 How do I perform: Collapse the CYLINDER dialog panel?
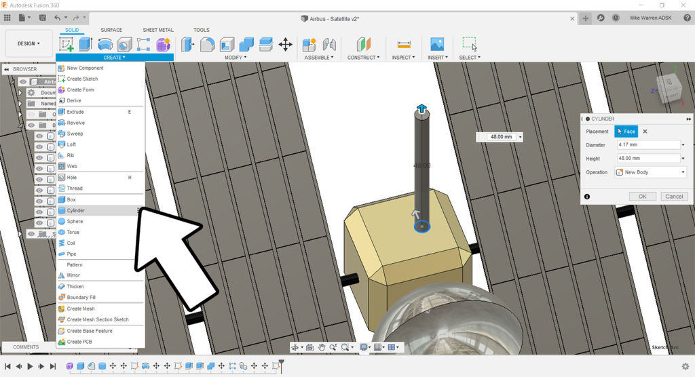[588, 119]
